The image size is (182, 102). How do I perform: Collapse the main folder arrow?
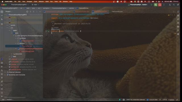(9, 30)
